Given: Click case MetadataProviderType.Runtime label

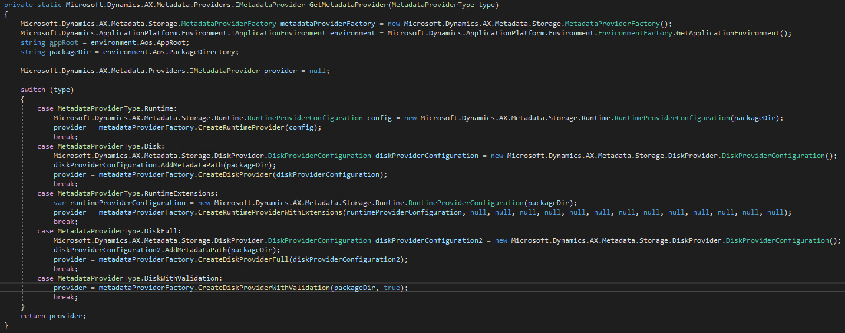Looking at the screenshot, I should [x=107, y=108].
